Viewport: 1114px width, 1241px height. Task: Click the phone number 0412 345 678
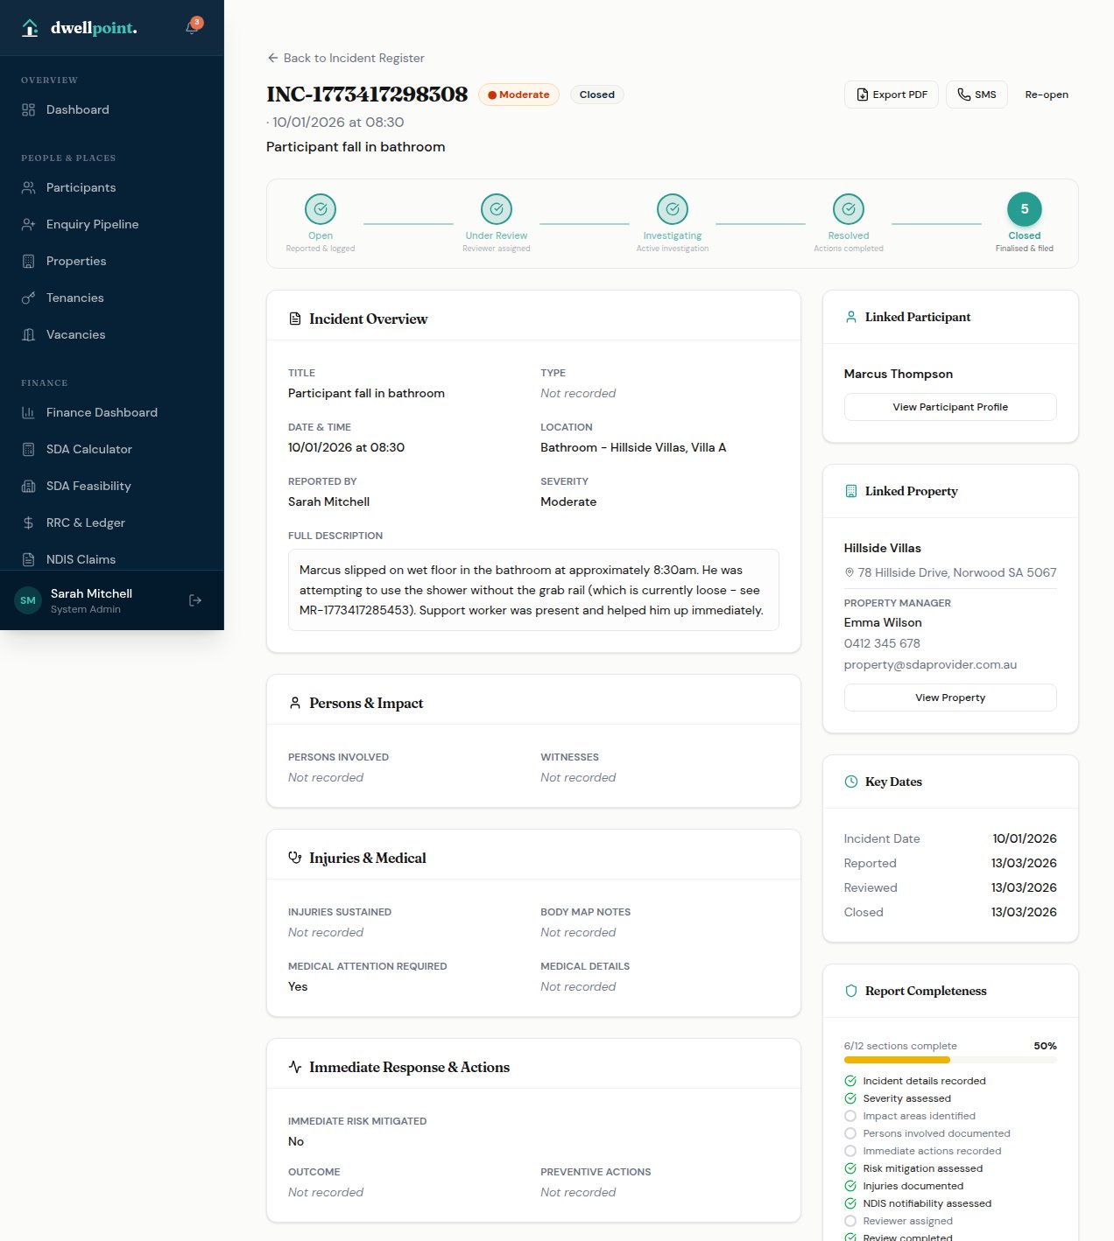882,643
